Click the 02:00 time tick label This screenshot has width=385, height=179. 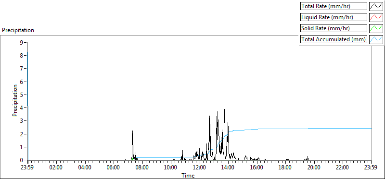click(x=56, y=168)
